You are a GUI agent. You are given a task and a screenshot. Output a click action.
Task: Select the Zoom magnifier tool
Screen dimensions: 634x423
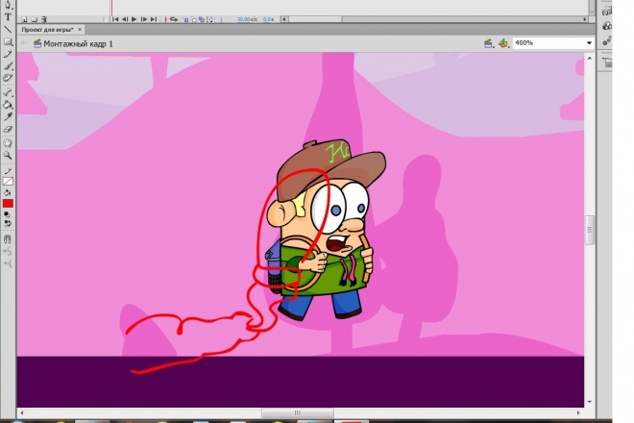(x=8, y=156)
